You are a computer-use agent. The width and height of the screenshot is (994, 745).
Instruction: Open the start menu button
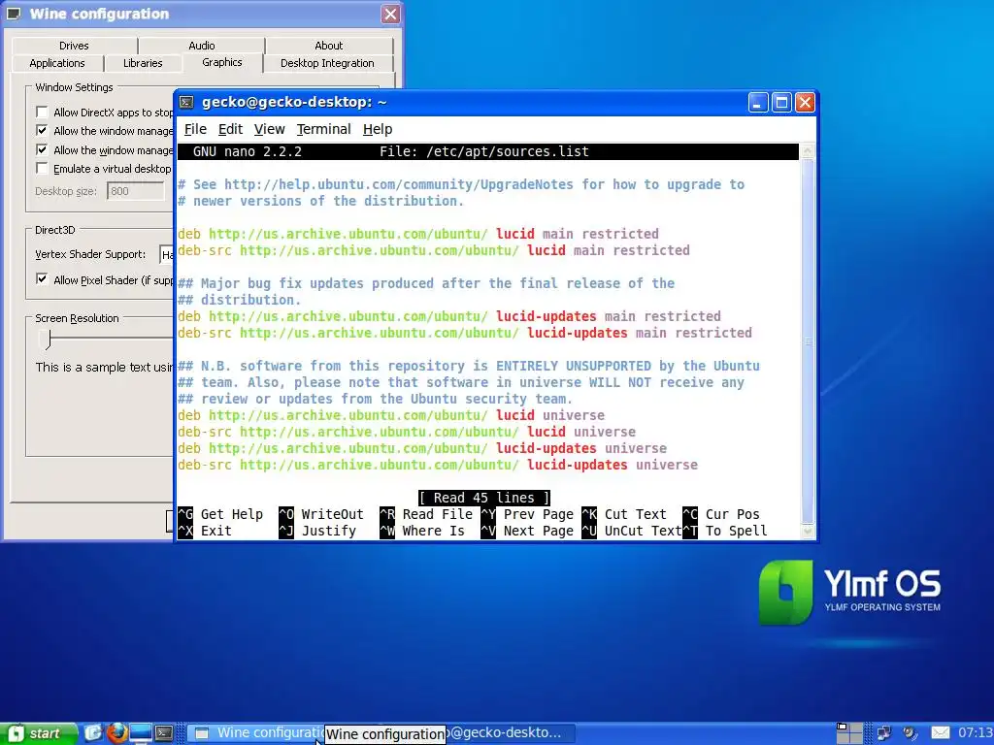point(39,733)
